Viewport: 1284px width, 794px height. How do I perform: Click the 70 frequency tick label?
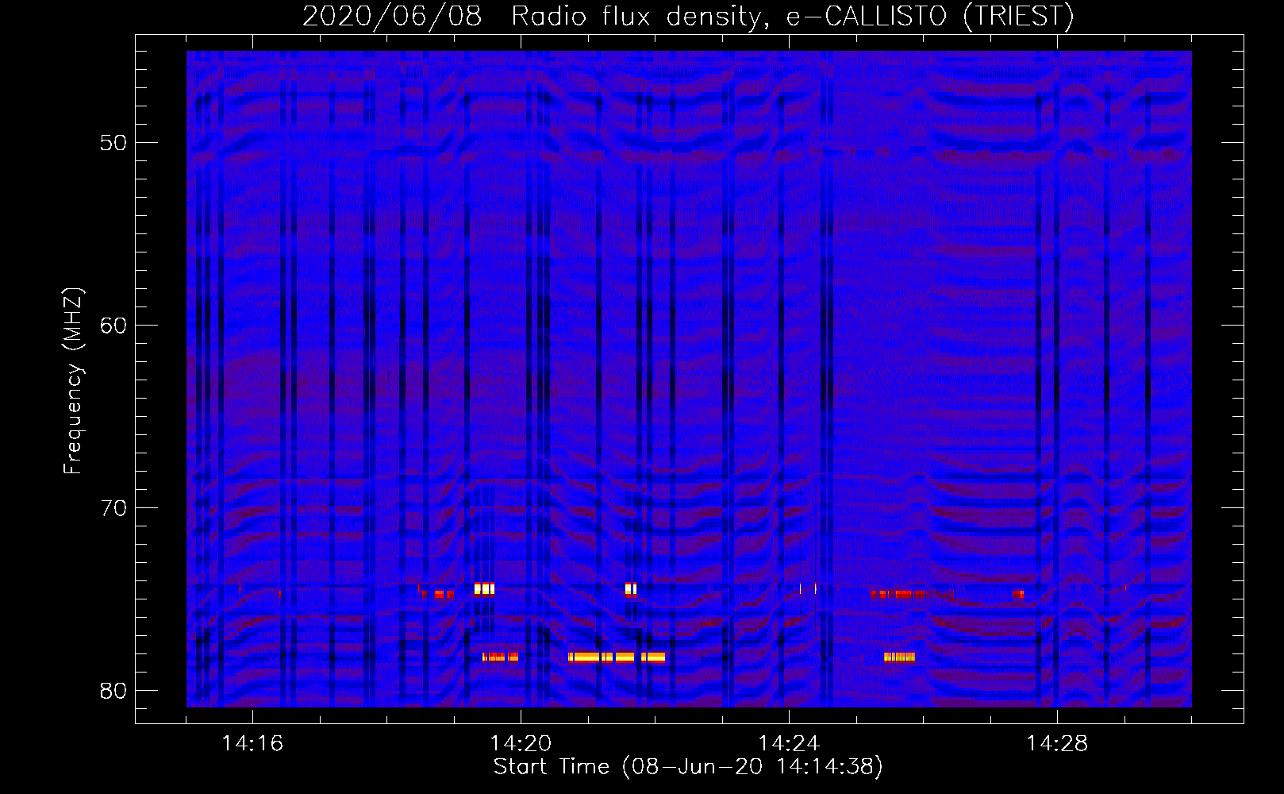point(114,508)
